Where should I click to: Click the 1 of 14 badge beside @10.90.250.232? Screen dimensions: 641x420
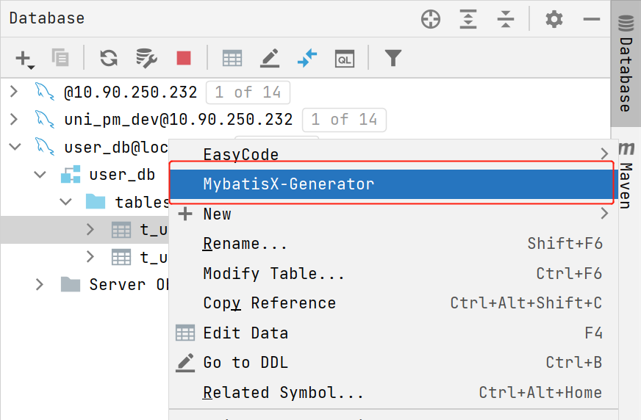(x=248, y=93)
